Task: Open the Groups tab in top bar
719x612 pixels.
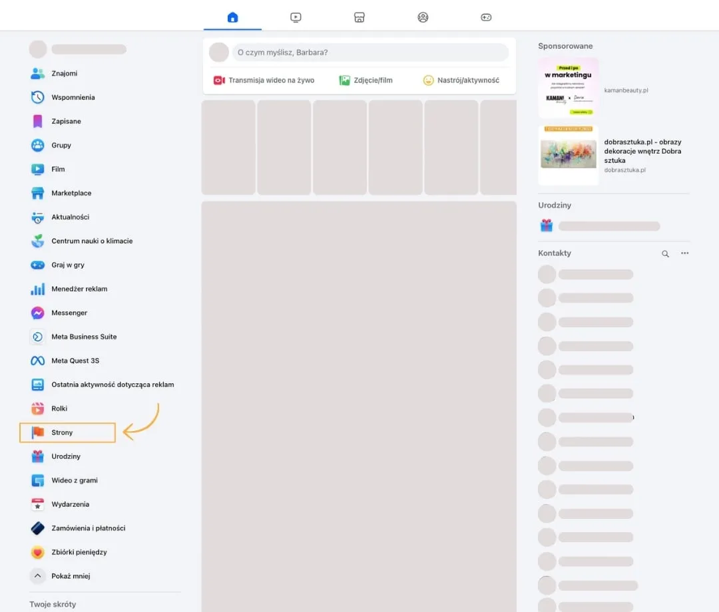Action: click(423, 17)
